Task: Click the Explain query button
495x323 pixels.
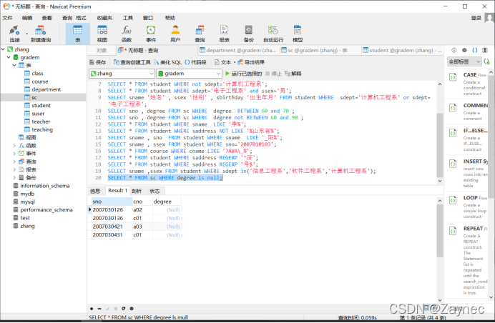Action: pyautogui.click(x=293, y=74)
